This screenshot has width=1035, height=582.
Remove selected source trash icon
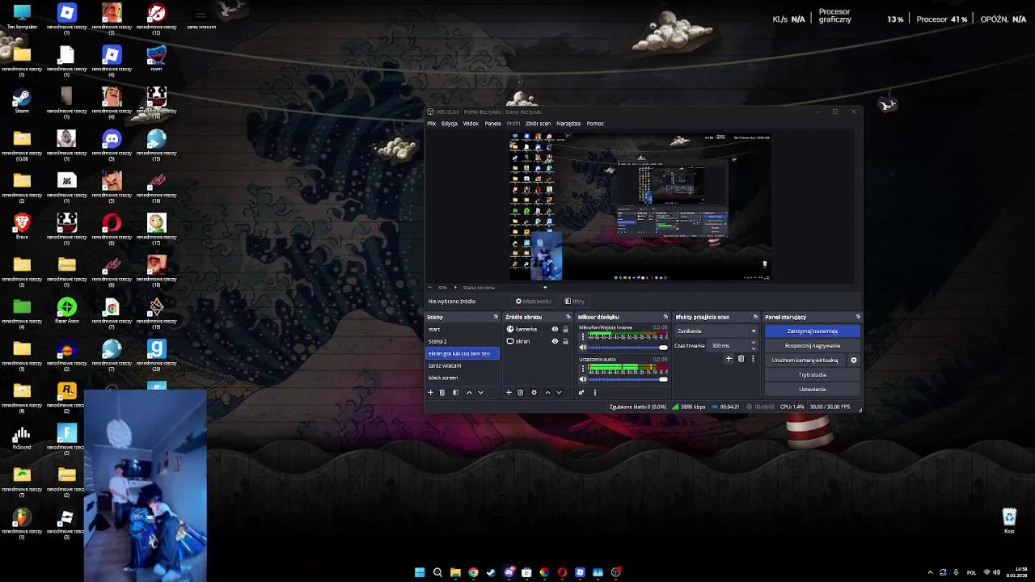pos(520,393)
